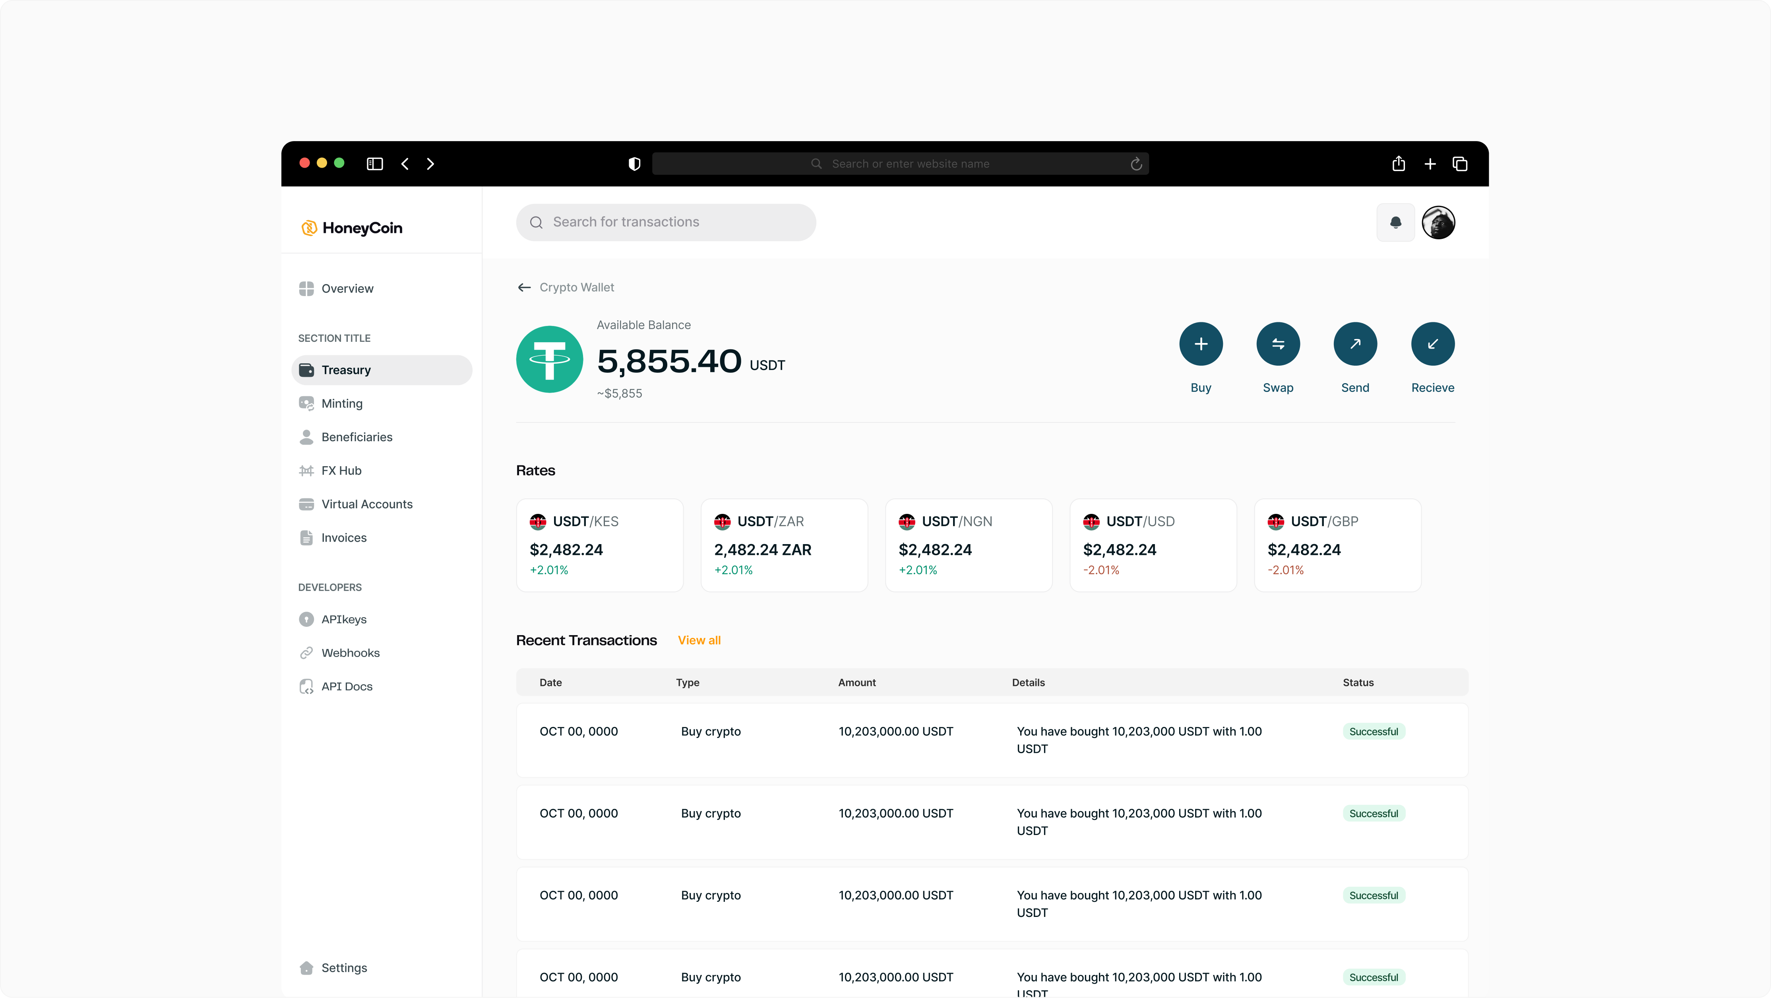Open new browser tab plus icon
This screenshot has height=998, width=1771.
pyautogui.click(x=1429, y=164)
